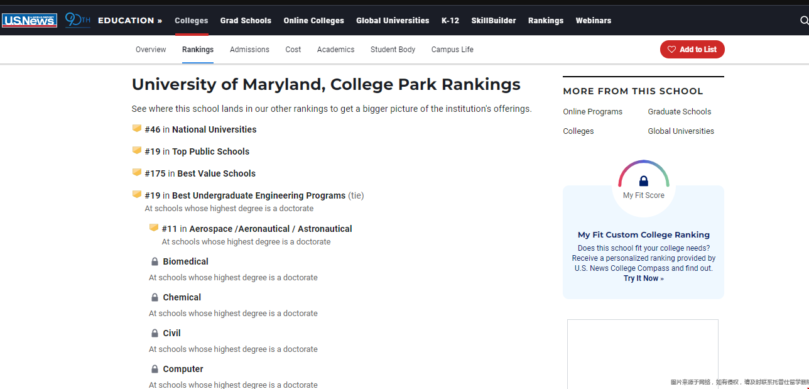This screenshot has width=809, height=389.
Task: Switch to the Academics tab
Action: pos(335,50)
